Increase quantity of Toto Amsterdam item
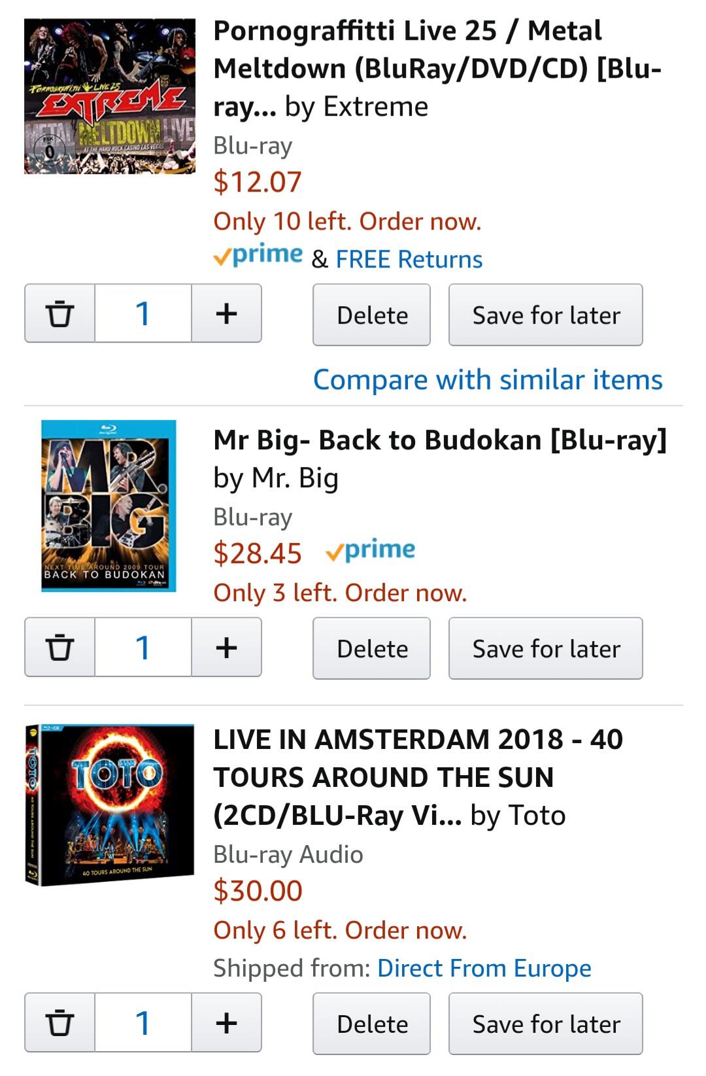This screenshot has width=706, height=1076. coord(226,1022)
